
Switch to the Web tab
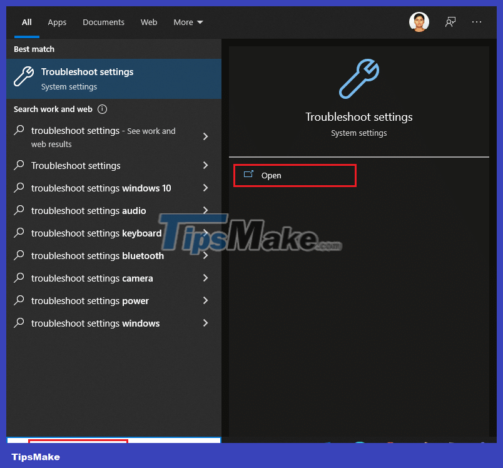[149, 22]
